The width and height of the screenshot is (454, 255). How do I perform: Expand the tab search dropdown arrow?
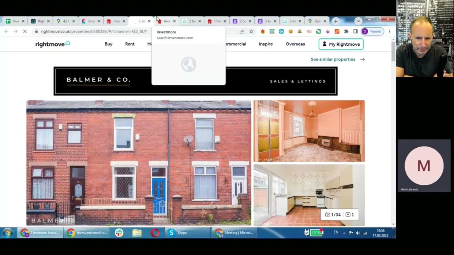358,21
